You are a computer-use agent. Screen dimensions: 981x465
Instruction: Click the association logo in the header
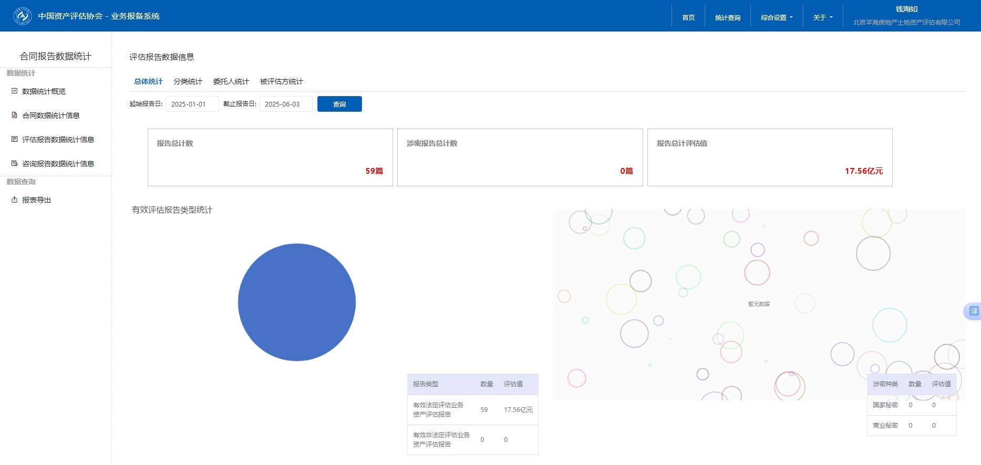[22, 16]
